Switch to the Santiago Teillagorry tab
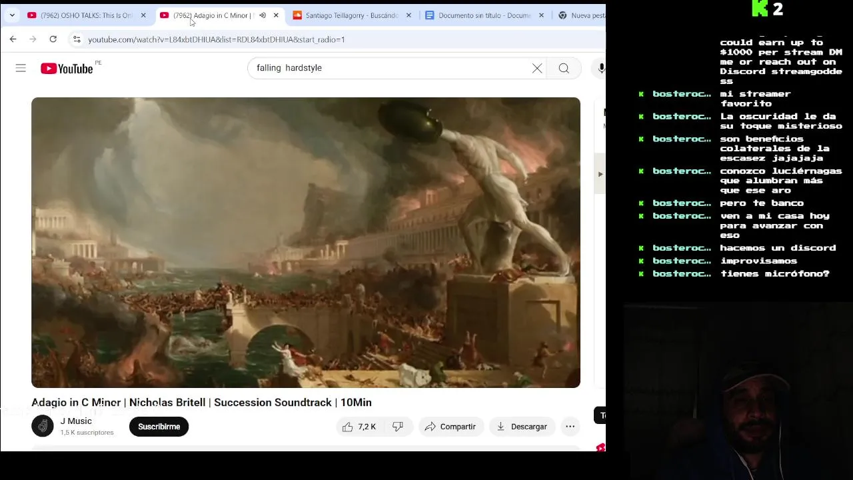This screenshot has height=480, width=853. click(x=352, y=15)
